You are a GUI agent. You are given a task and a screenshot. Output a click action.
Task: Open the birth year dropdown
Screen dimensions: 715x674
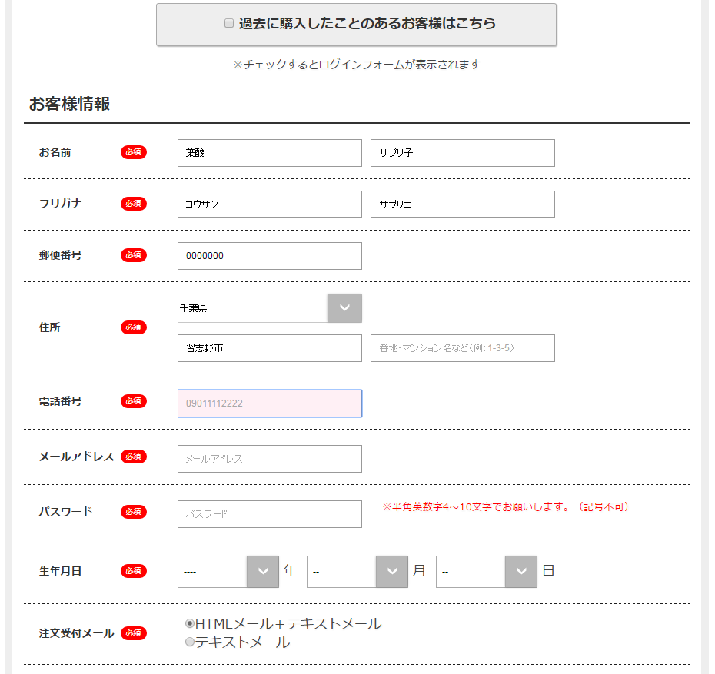[228, 571]
